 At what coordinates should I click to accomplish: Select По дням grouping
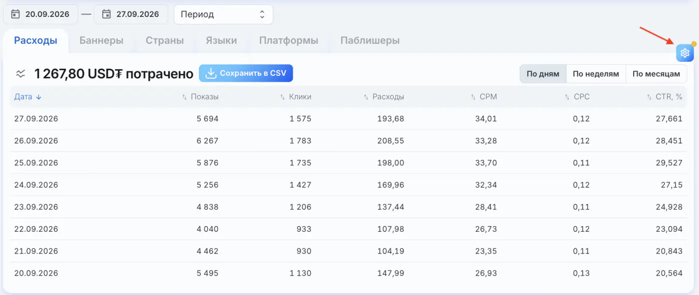pyautogui.click(x=543, y=74)
